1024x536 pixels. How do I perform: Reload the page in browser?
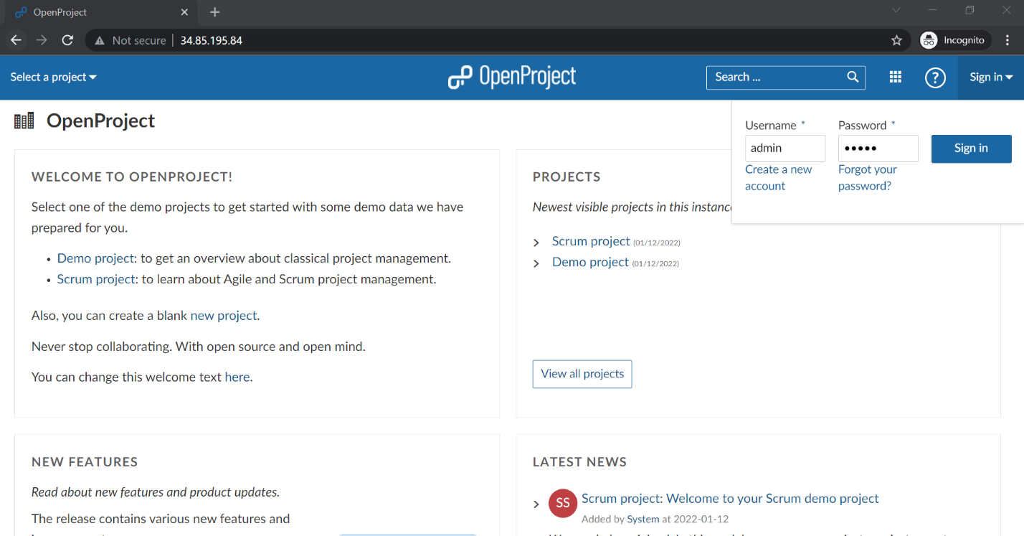coord(67,40)
